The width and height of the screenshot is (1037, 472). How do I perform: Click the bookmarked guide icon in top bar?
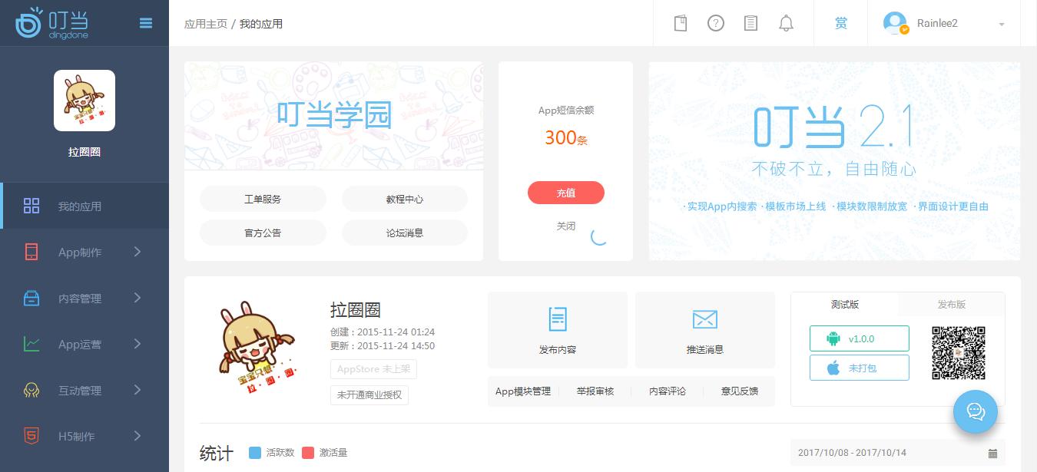pos(680,23)
